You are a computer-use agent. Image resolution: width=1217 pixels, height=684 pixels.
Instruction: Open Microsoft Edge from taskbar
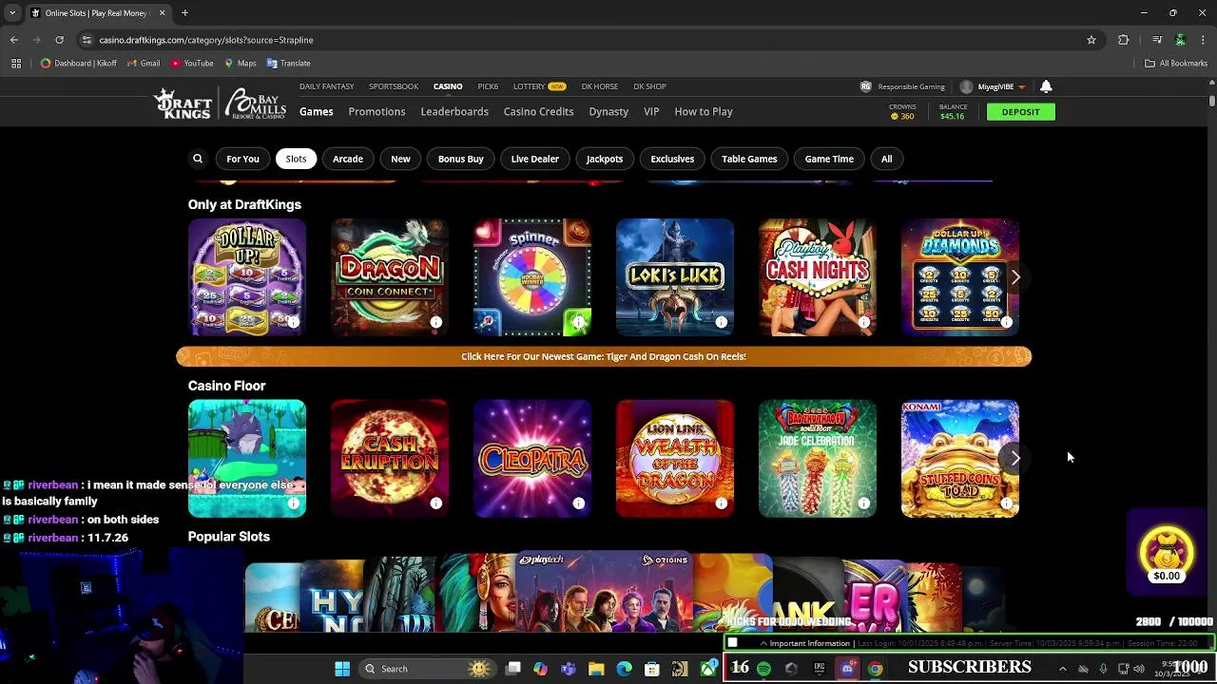(624, 669)
